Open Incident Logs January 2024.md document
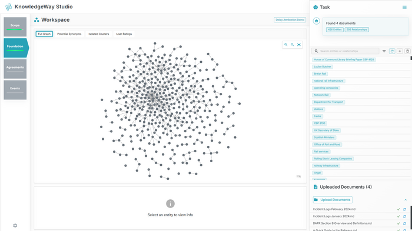 (334, 216)
